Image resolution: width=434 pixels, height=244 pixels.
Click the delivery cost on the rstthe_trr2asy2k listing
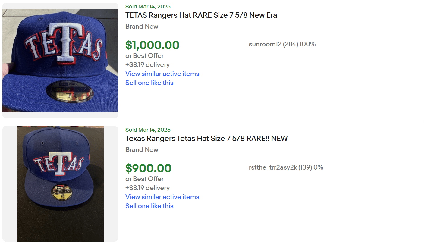(x=147, y=188)
